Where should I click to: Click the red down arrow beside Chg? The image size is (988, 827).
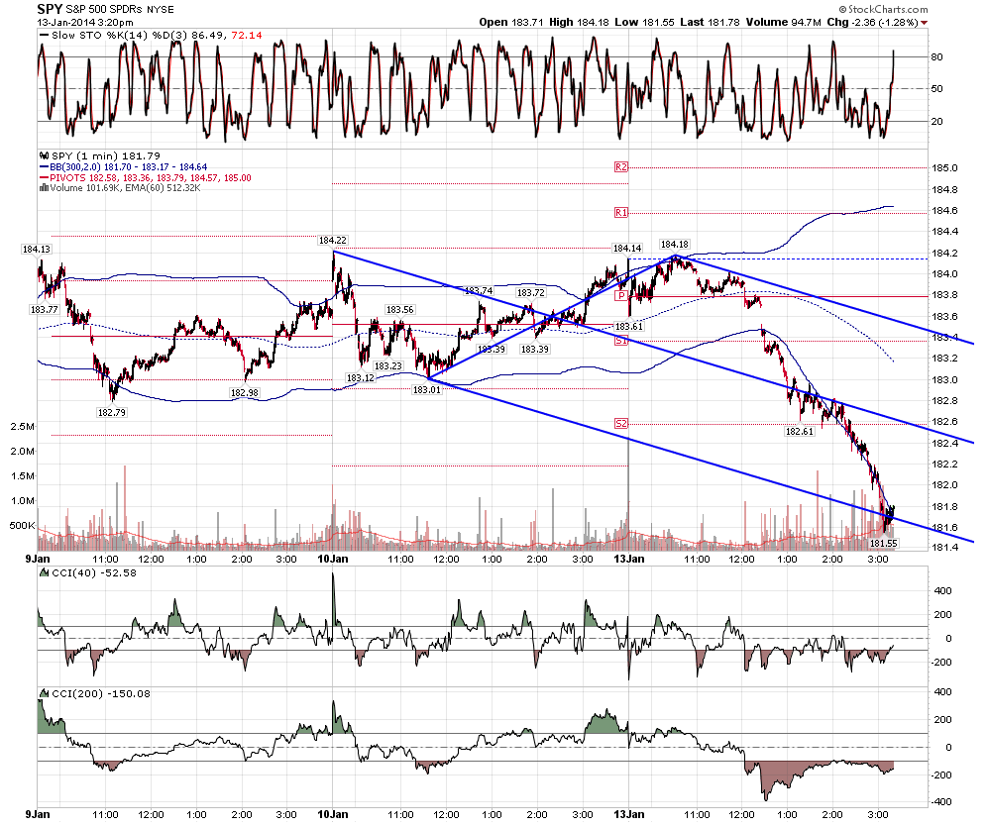pyautogui.click(x=925, y=24)
